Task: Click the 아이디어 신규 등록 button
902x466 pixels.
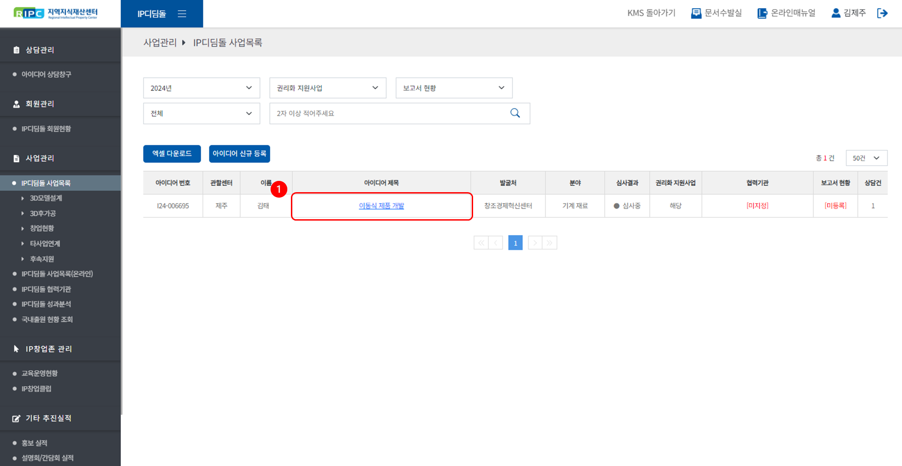Action: (239, 154)
